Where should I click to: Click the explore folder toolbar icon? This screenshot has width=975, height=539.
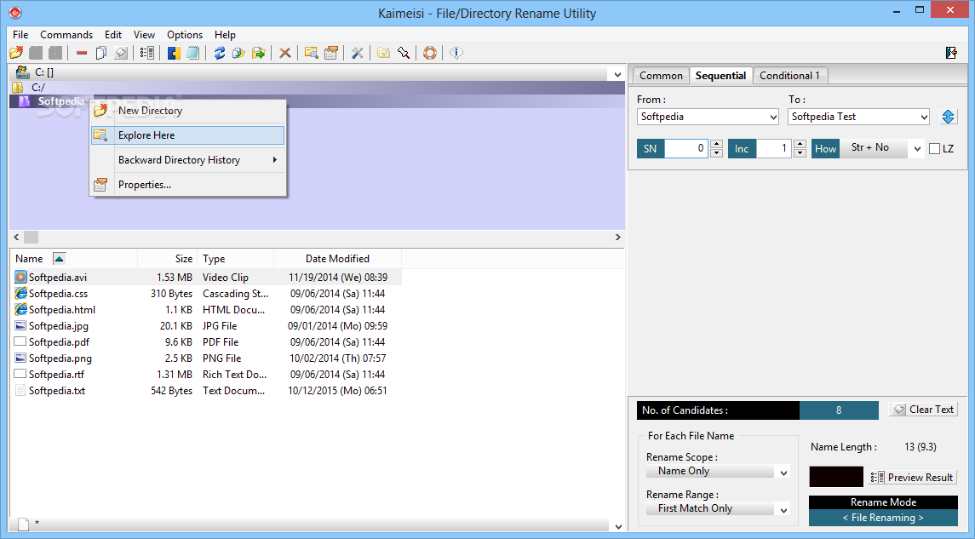pos(311,53)
